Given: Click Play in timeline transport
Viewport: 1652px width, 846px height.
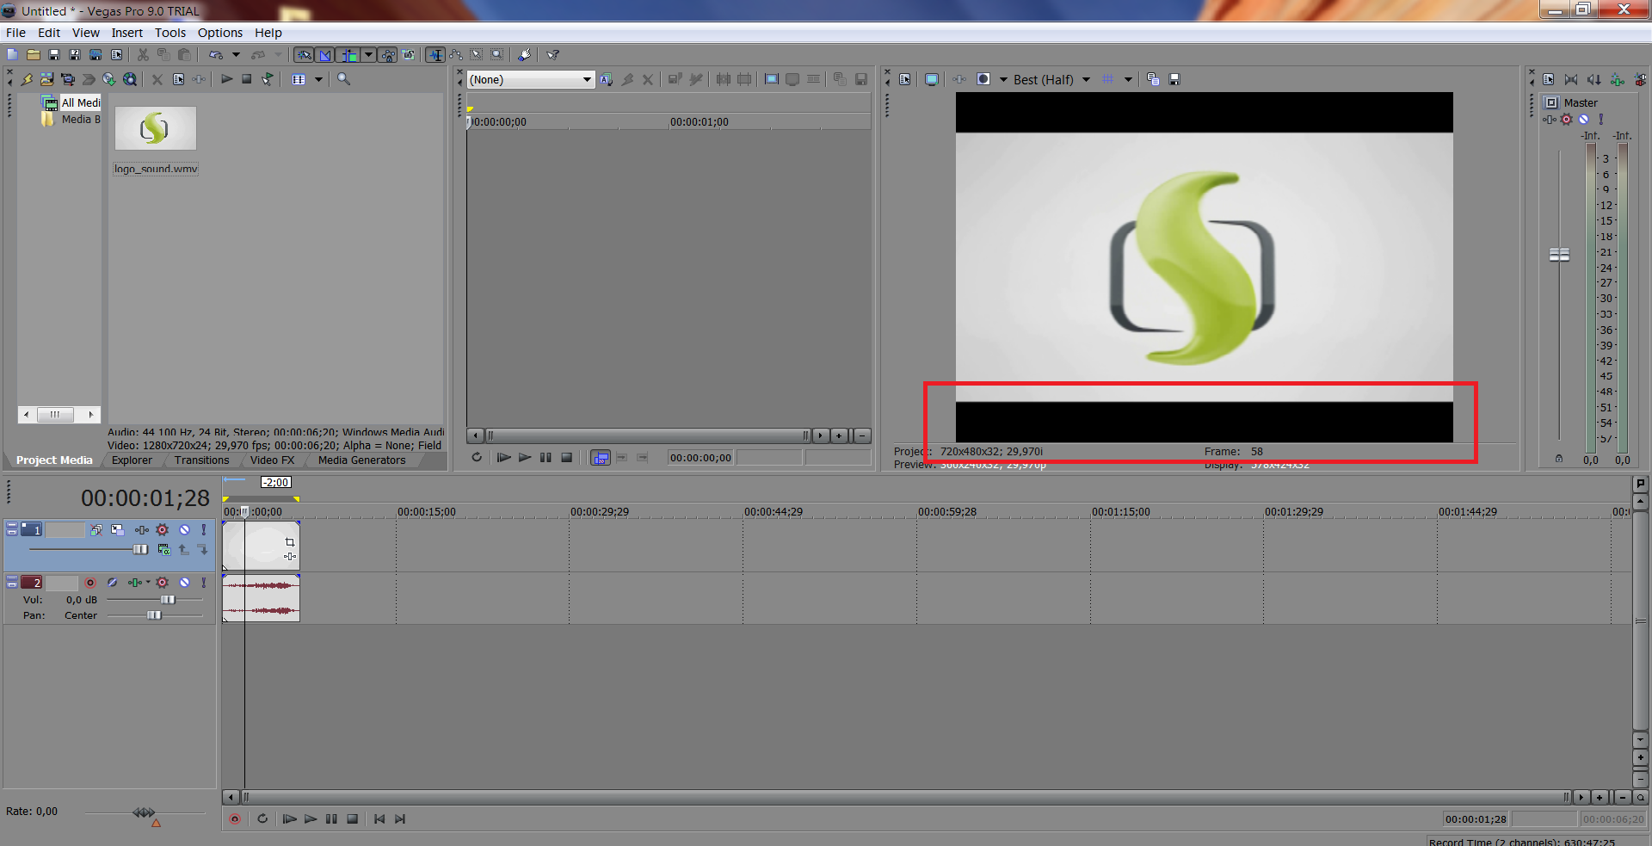Looking at the screenshot, I should (x=311, y=819).
